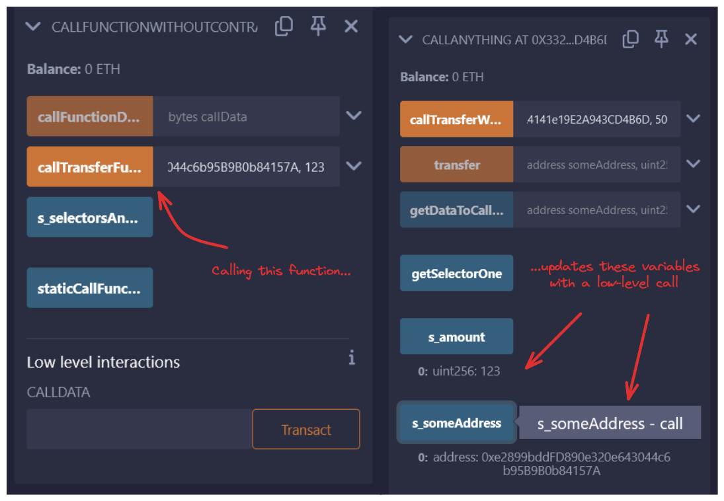Click the bytes callData input field
724x501 pixels.
(x=246, y=117)
